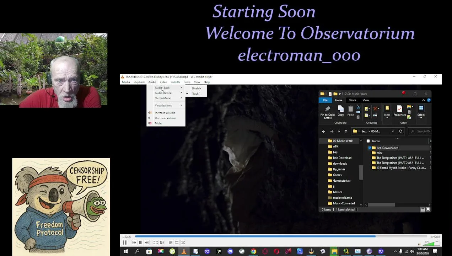
Task: Click Pin to Quick access button
Action: click(x=328, y=112)
